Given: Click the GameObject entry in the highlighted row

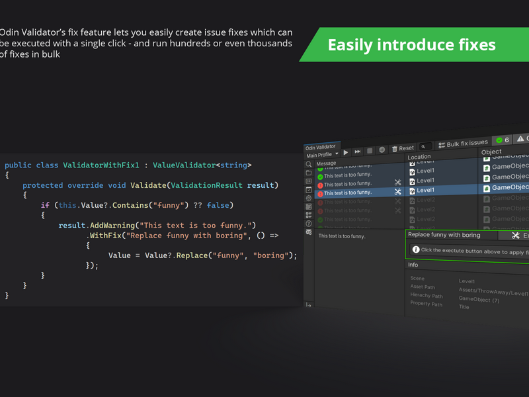Looking at the screenshot, I should (510, 187).
